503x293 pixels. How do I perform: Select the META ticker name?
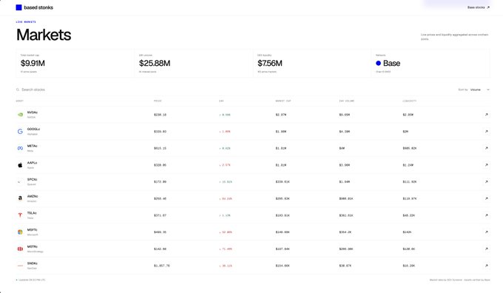pyautogui.click(x=32, y=146)
